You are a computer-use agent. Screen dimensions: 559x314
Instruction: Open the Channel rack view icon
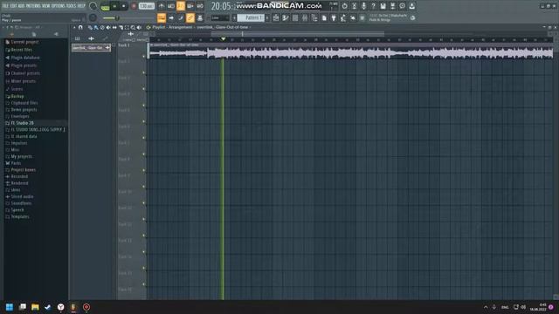295,17
